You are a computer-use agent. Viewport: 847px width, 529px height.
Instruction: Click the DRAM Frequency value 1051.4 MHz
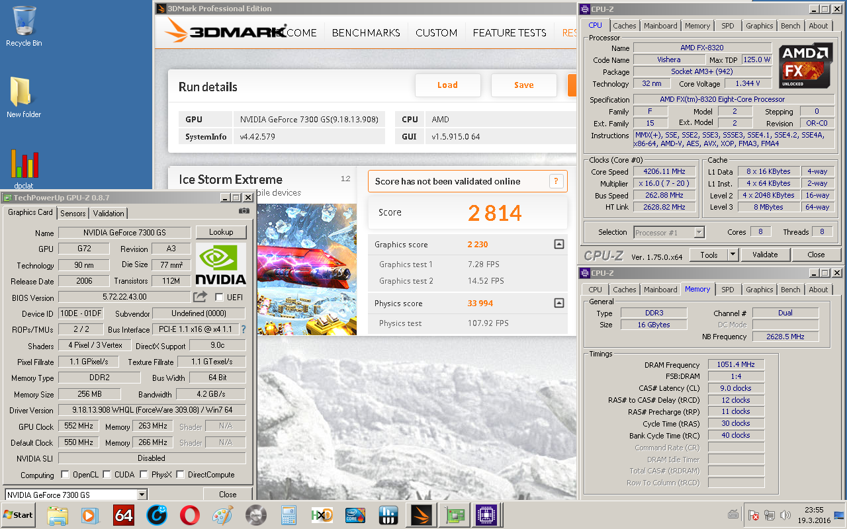pyautogui.click(x=736, y=365)
